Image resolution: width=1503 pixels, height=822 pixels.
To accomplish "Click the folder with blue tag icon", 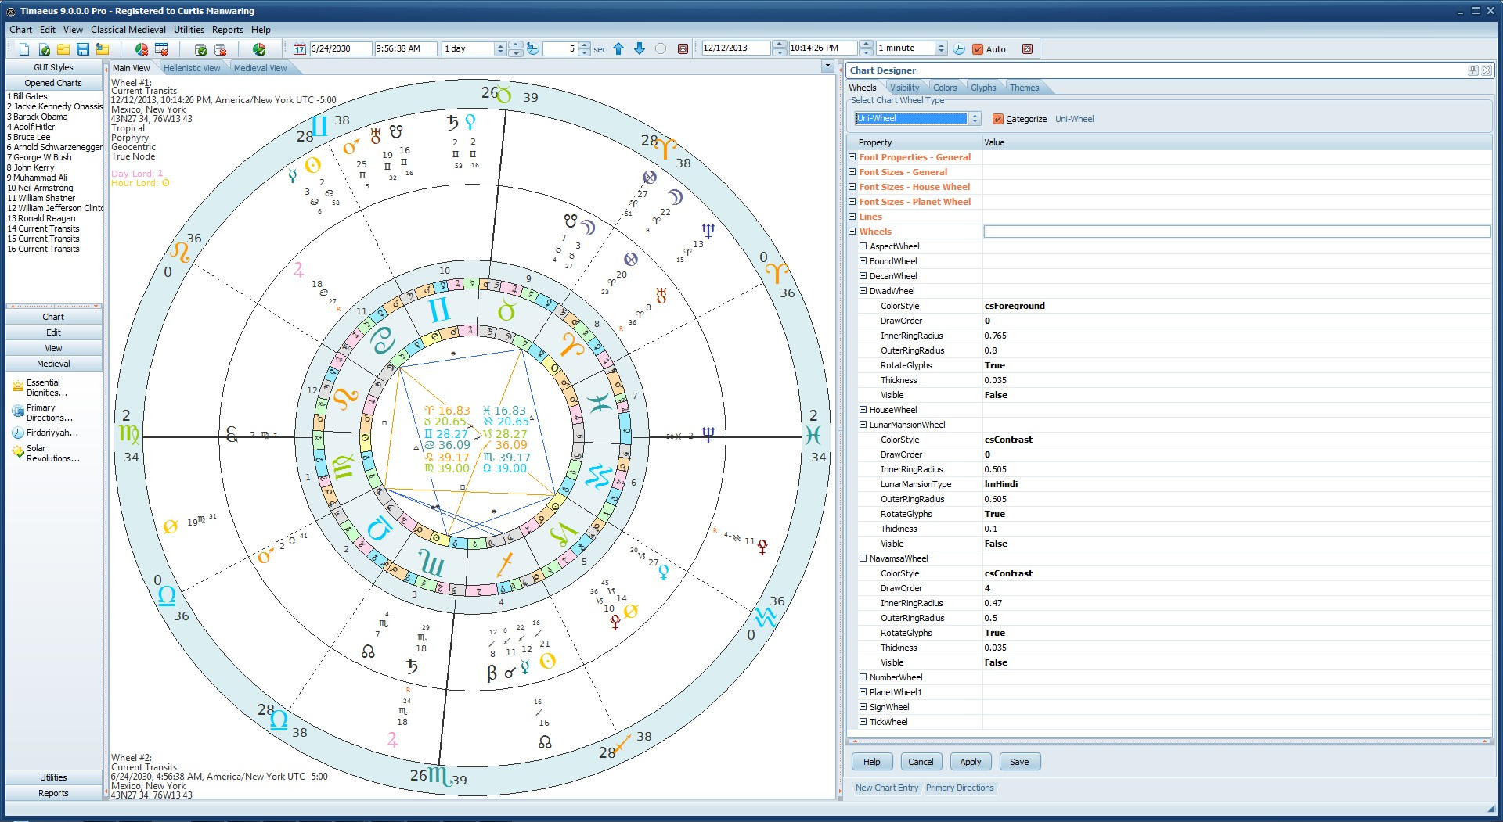I will pyautogui.click(x=103, y=49).
